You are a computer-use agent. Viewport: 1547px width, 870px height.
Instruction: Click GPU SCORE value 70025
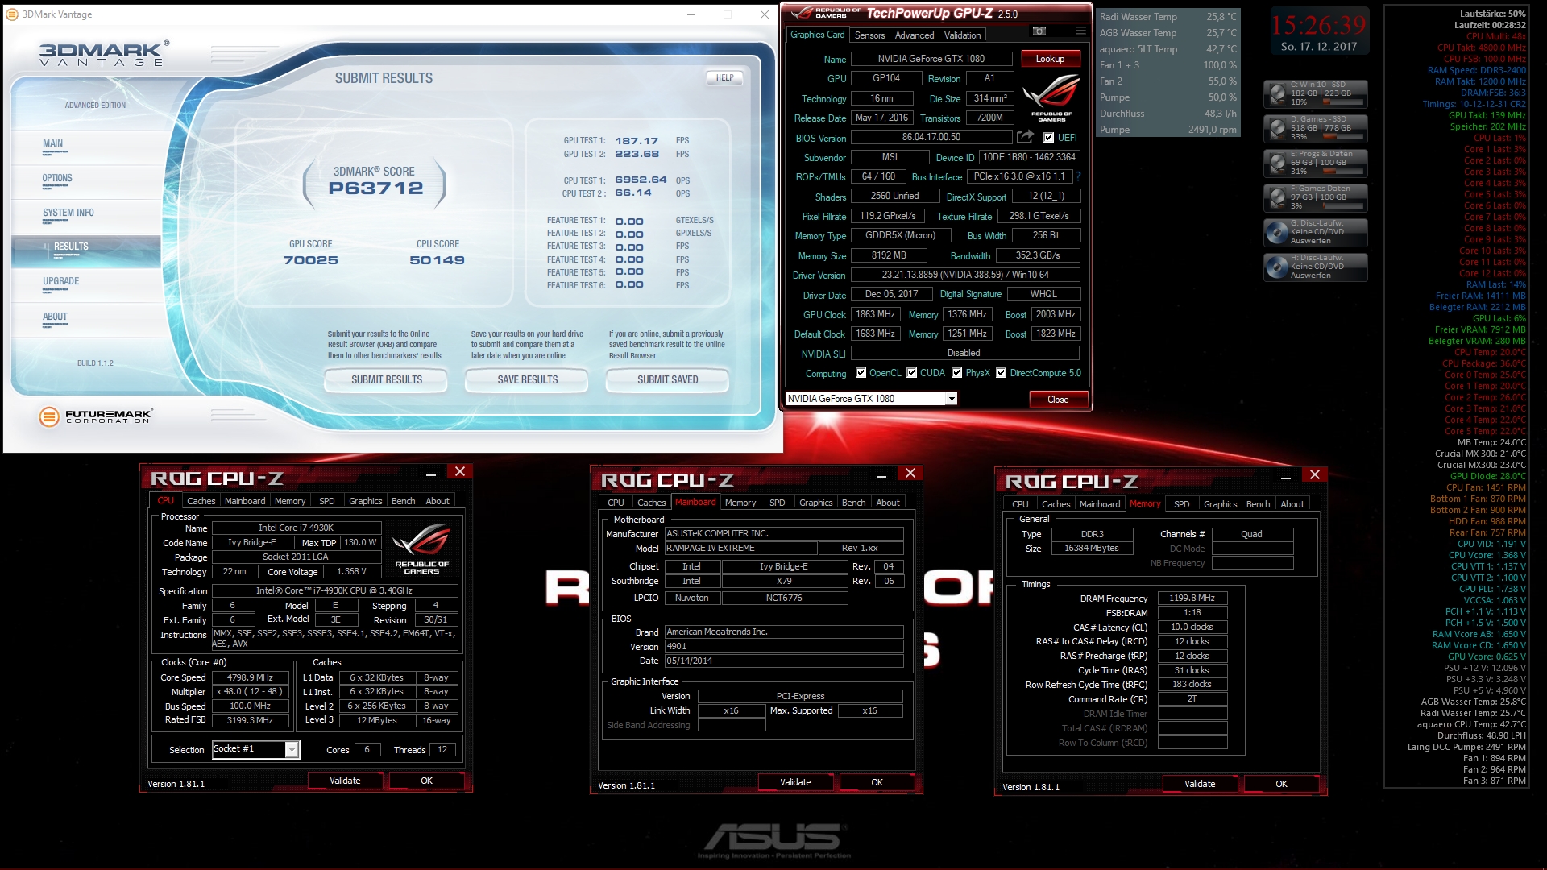point(311,260)
